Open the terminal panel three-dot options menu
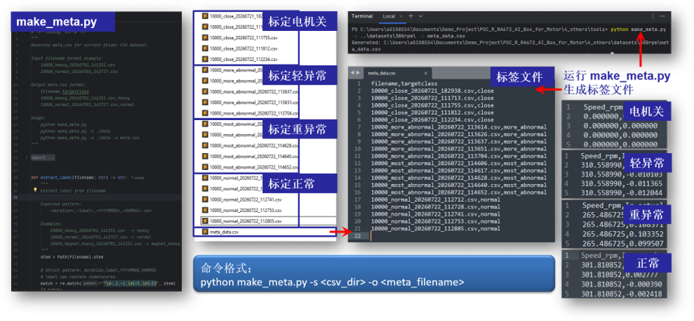 coord(653,16)
